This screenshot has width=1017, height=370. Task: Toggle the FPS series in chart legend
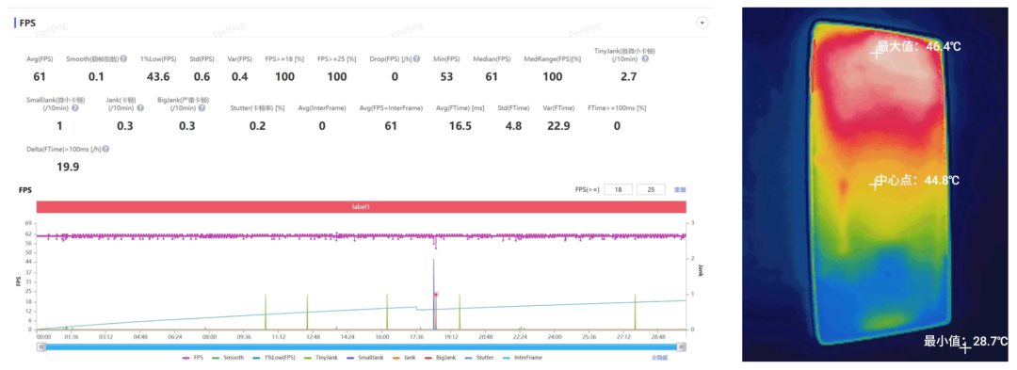pos(194,357)
